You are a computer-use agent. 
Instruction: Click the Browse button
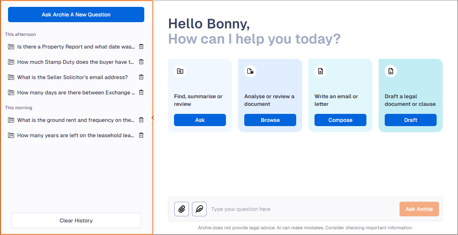[270, 120]
